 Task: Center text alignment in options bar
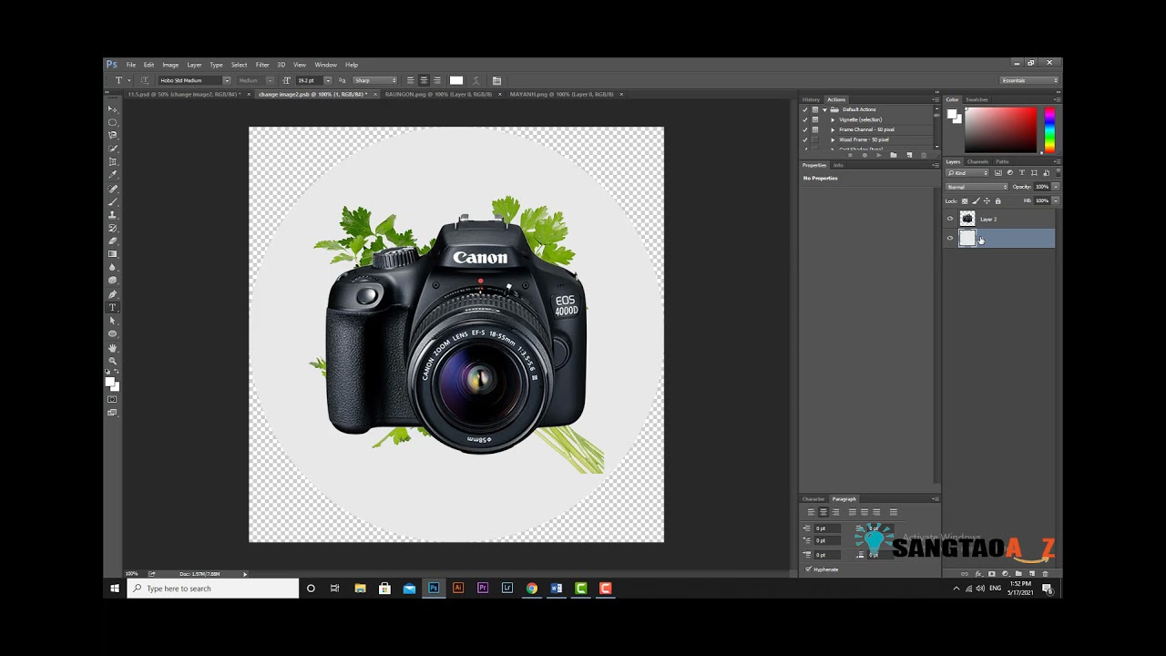click(424, 80)
